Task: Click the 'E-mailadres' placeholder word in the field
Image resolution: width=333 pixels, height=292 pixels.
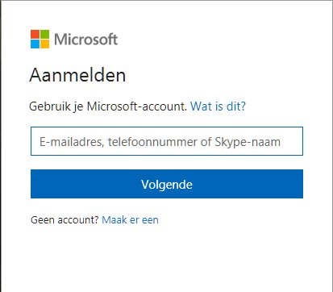Action: [x=72, y=142]
